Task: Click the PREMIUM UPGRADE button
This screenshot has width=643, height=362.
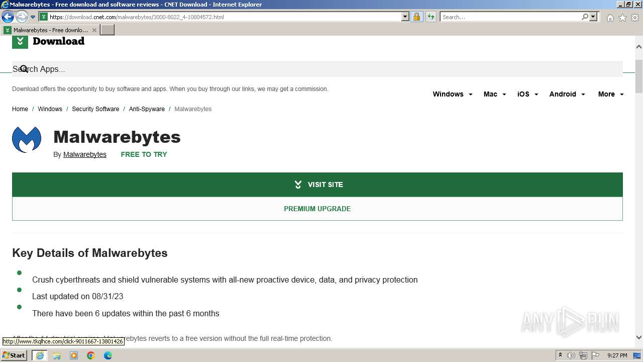Action: tap(317, 209)
